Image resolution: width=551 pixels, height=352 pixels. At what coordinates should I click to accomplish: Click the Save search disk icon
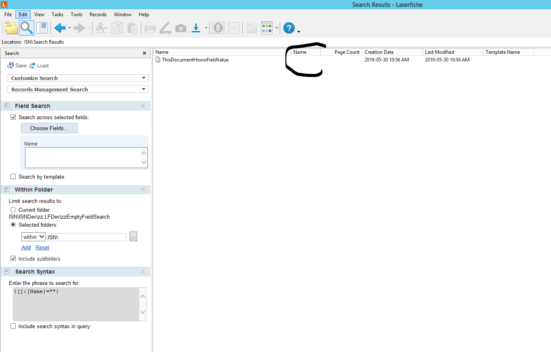pyautogui.click(x=11, y=65)
